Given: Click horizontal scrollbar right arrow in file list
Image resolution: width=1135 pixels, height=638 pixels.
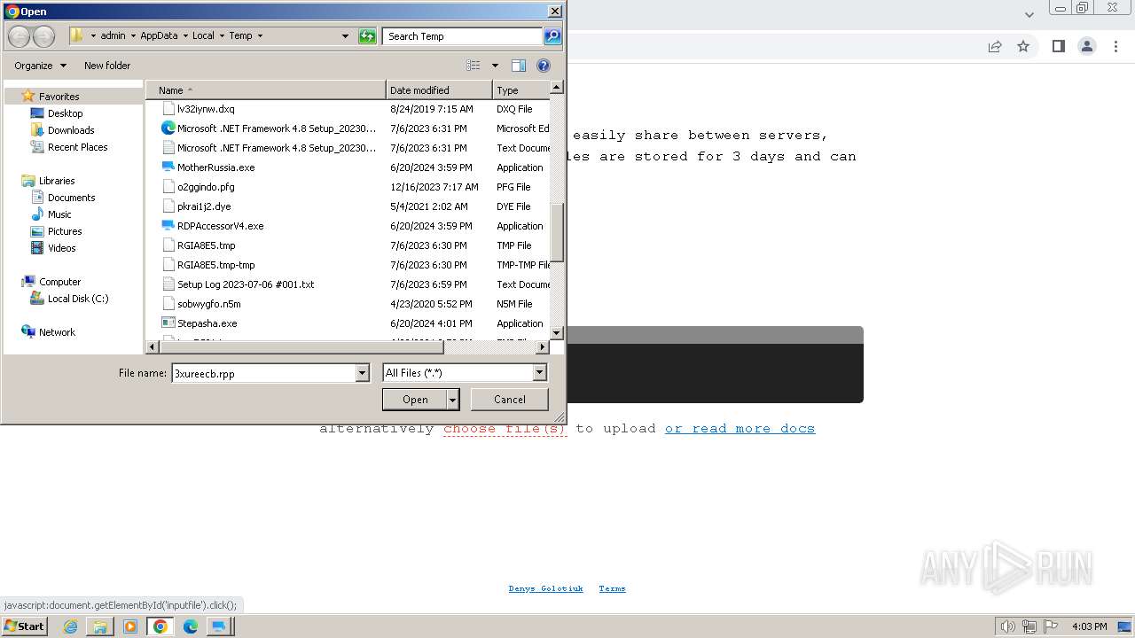Looking at the screenshot, I should click(x=542, y=347).
